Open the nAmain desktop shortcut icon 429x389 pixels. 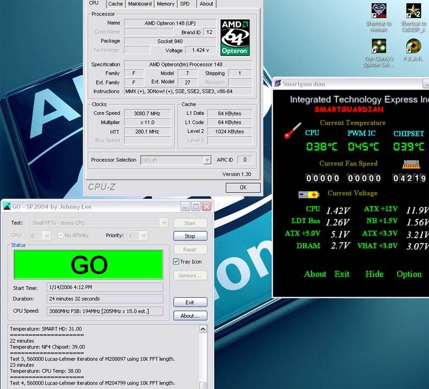379,11
